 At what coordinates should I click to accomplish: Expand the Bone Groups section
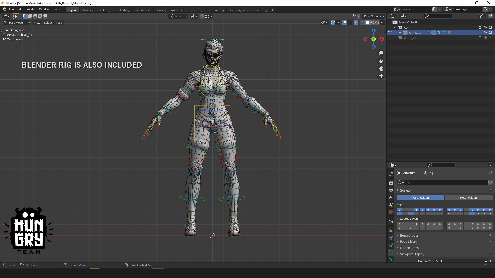(410, 235)
